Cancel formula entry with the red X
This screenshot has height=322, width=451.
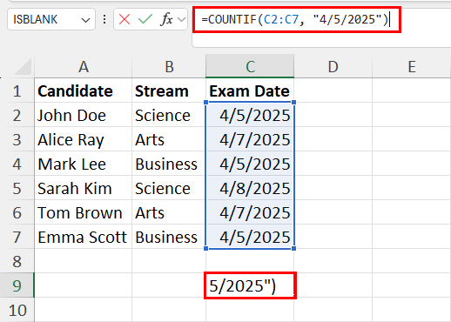125,19
